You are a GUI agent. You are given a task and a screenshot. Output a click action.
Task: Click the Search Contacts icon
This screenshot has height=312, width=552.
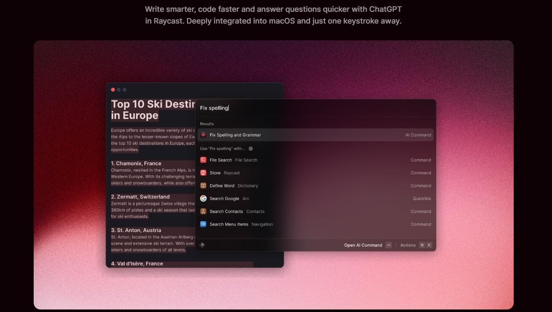[203, 212]
